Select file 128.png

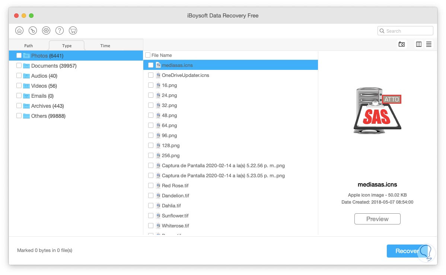[231, 146]
